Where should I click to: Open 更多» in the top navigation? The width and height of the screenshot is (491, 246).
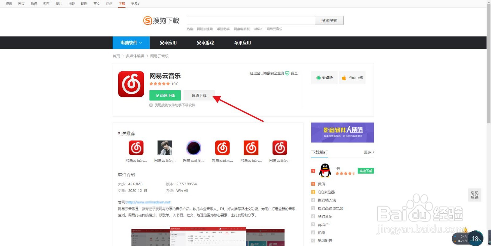[135, 4]
